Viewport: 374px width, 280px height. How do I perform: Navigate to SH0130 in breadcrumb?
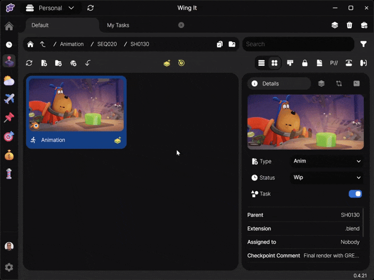tap(140, 44)
